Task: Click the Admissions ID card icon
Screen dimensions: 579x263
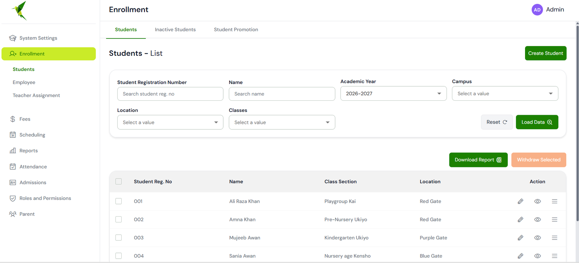Action: 13,183
